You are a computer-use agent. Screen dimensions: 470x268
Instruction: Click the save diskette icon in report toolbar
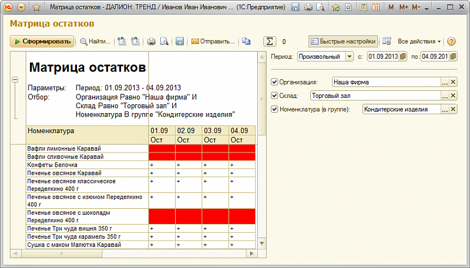[180, 42]
